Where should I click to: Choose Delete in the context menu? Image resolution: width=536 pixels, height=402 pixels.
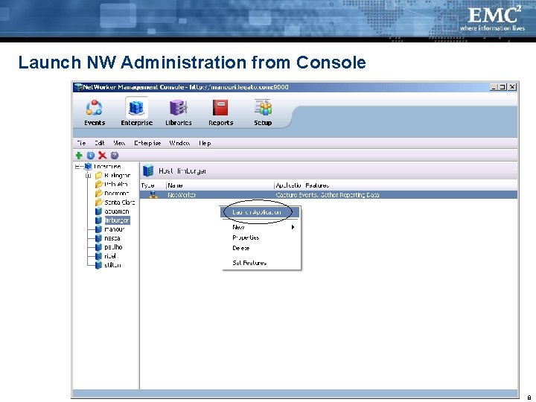261,248
